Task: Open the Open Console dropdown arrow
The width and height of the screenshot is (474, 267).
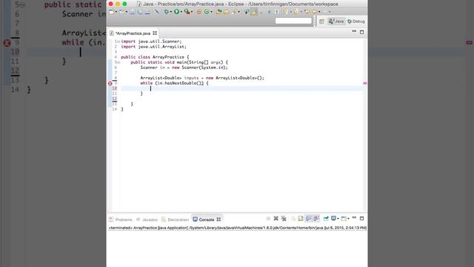Action: (349, 219)
